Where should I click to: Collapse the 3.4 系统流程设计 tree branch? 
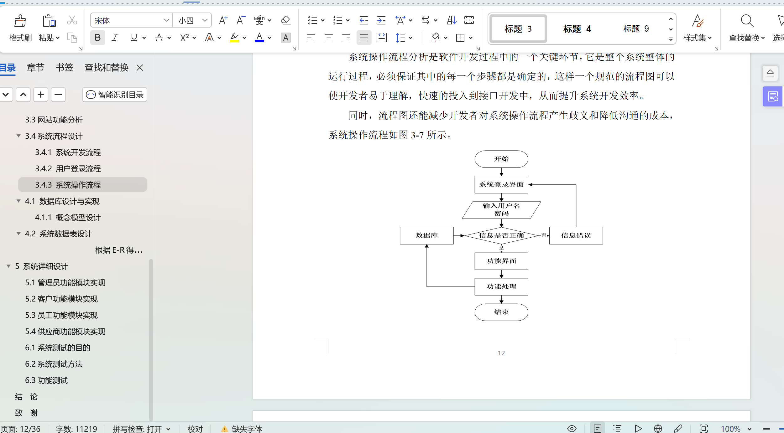[x=18, y=136]
